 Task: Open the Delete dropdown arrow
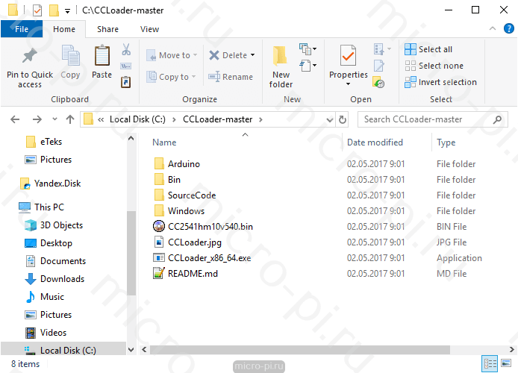coord(252,55)
